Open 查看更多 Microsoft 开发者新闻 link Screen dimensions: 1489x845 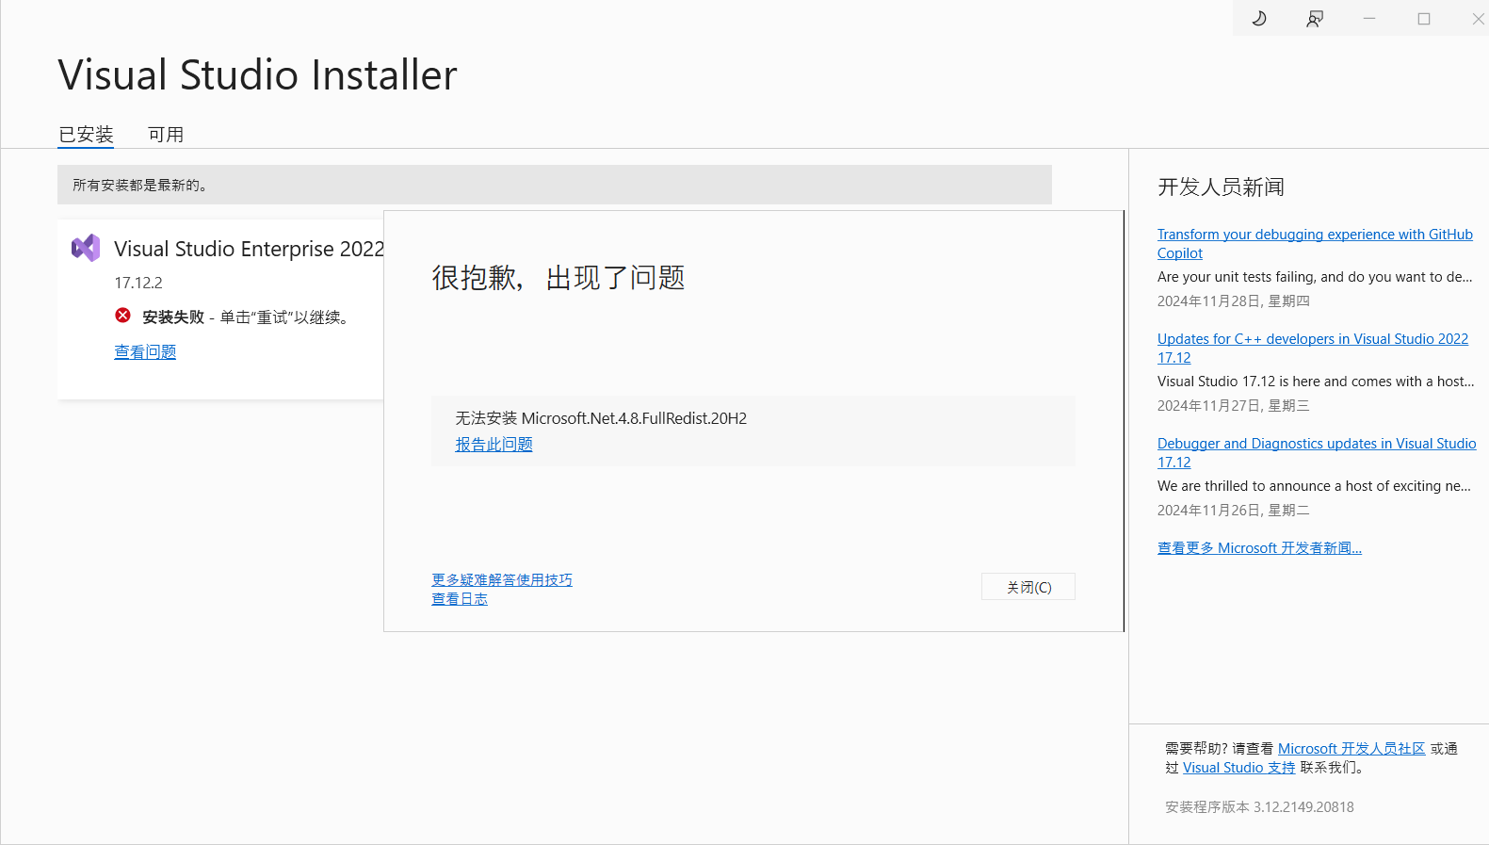click(1259, 548)
